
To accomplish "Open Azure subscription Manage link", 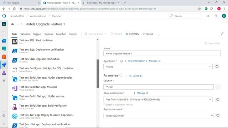I will click(x=142, y=93).
